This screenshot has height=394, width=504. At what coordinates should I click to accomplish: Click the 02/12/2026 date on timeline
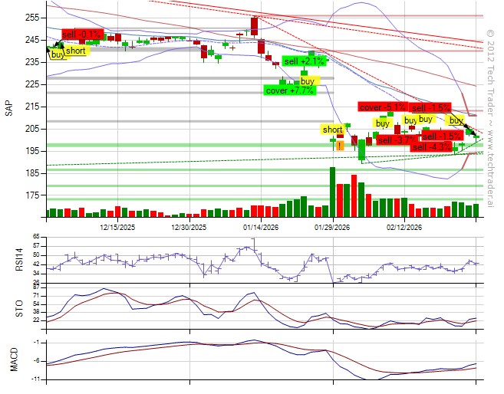404,228
